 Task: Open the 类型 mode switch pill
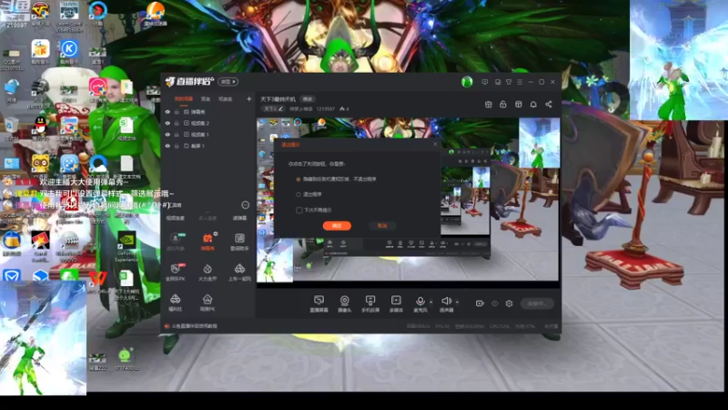click(228, 82)
